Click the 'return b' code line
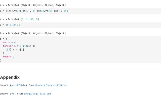The width and height of the screenshot is (161, 101). (x=9, y=57)
